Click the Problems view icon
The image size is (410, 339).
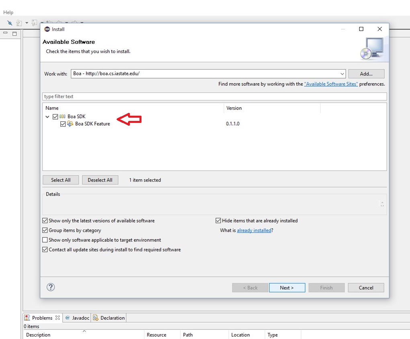tap(27, 317)
